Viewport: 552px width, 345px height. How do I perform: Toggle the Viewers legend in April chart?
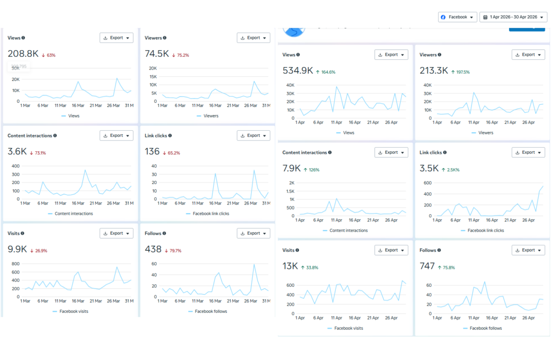point(482,133)
